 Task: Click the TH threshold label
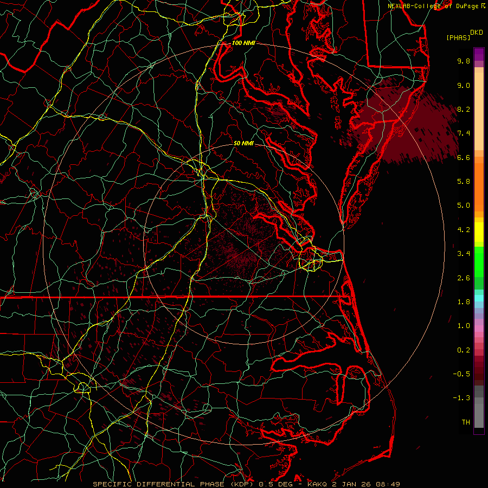click(x=466, y=422)
